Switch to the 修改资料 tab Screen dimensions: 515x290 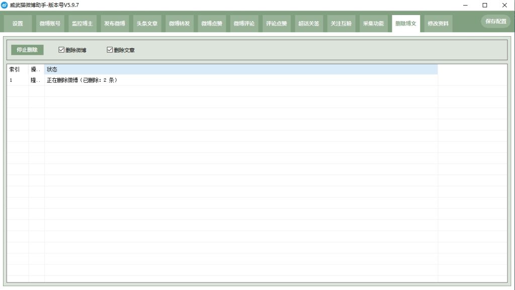pos(438,24)
